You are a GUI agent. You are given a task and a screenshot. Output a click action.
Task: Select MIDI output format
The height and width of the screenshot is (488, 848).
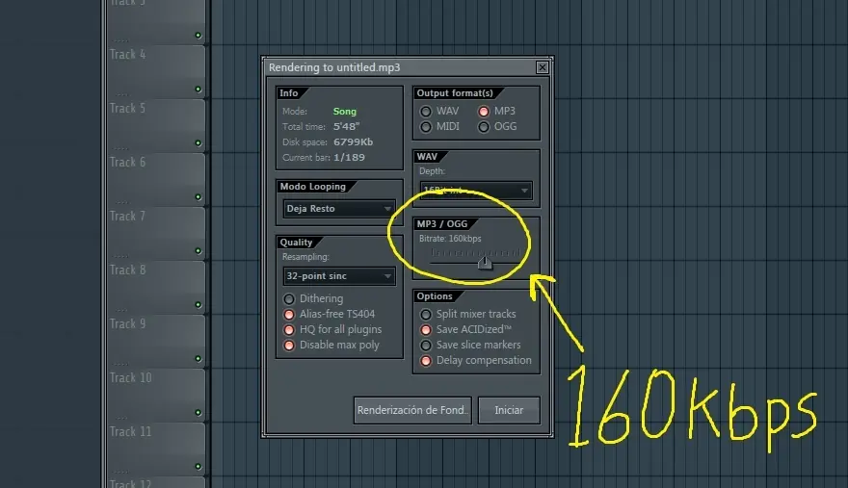[x=426, y=127]
